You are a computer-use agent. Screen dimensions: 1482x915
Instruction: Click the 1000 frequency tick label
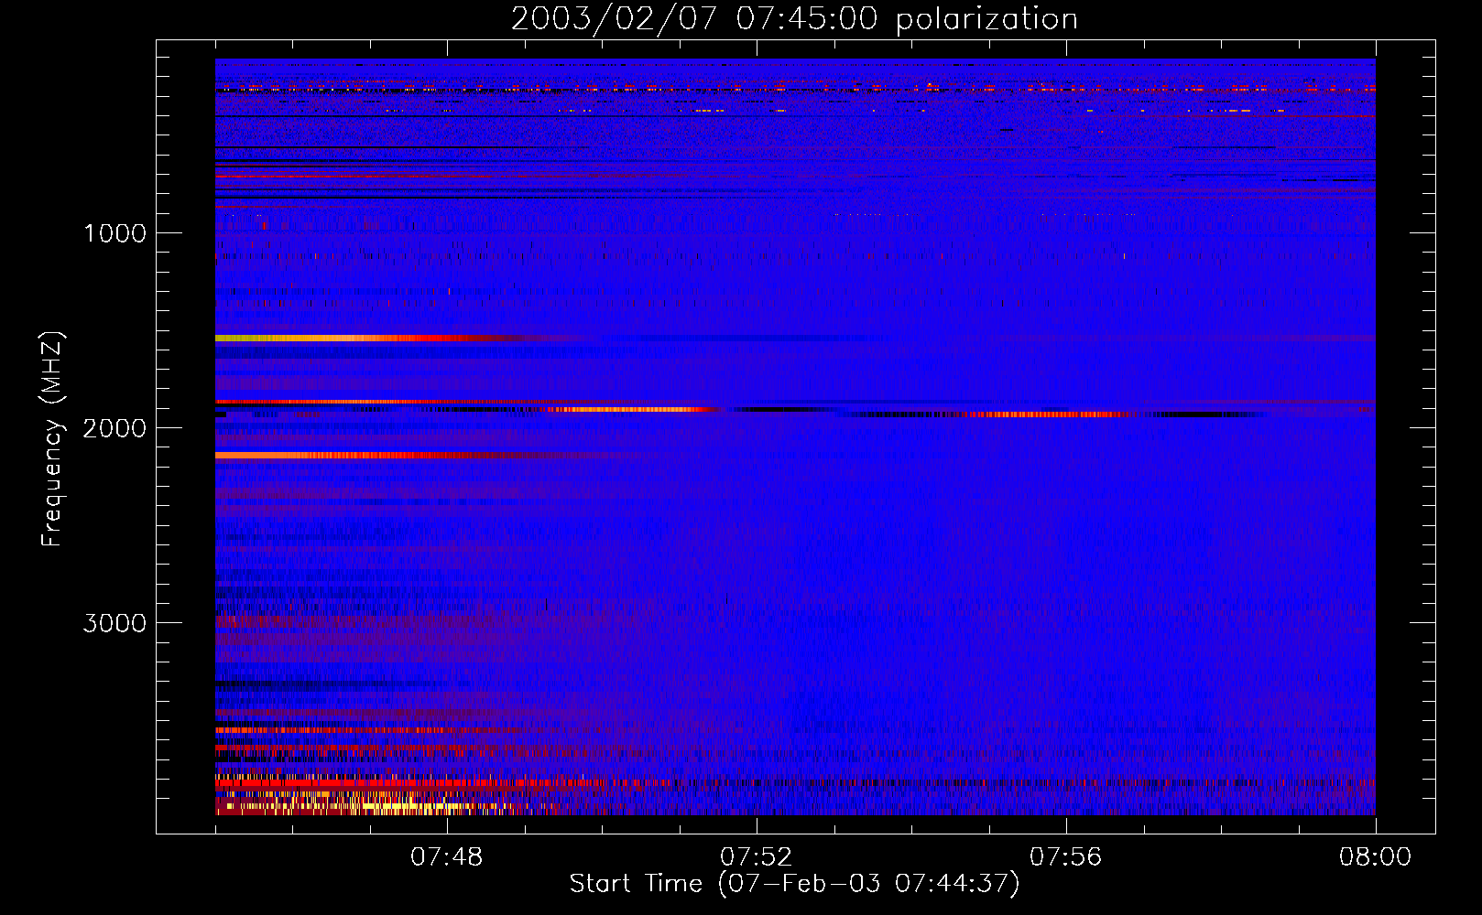point(114,233)
